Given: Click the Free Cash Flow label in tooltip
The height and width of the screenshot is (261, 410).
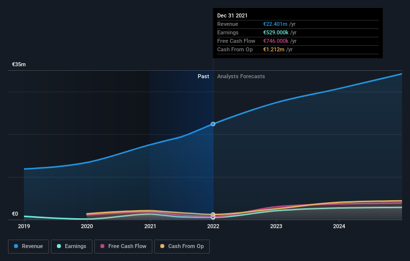Looking at the screenshot, I should click(236, 41).
